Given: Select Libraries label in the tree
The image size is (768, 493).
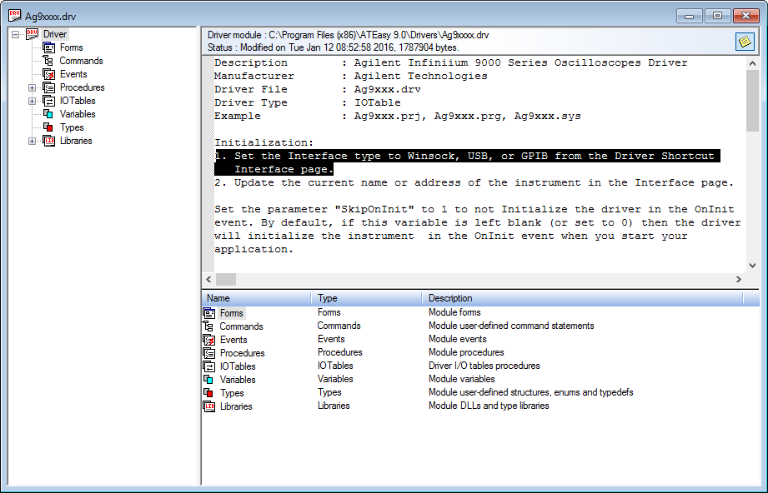Looking at the screenshot, I should 76,141.
